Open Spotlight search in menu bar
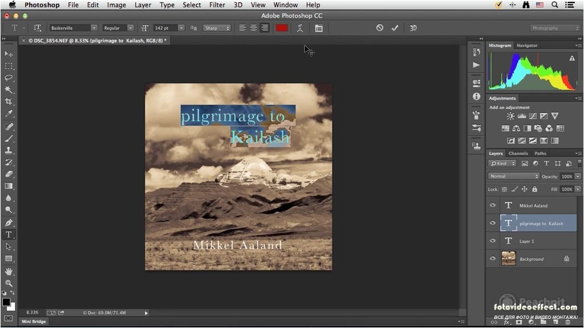 click(554, 5)
